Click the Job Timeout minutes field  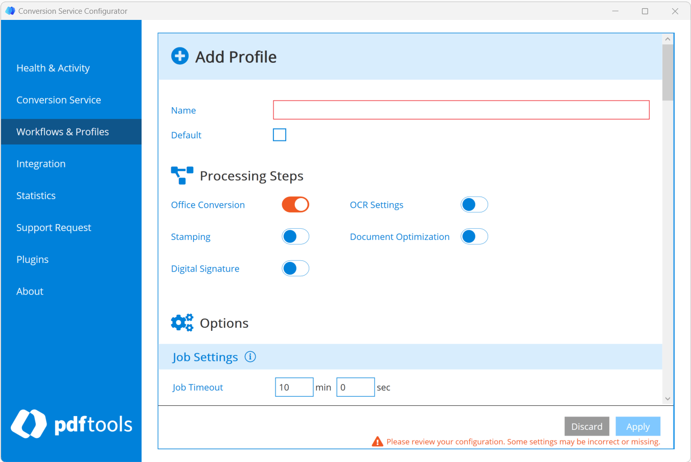tap(294, 387)
